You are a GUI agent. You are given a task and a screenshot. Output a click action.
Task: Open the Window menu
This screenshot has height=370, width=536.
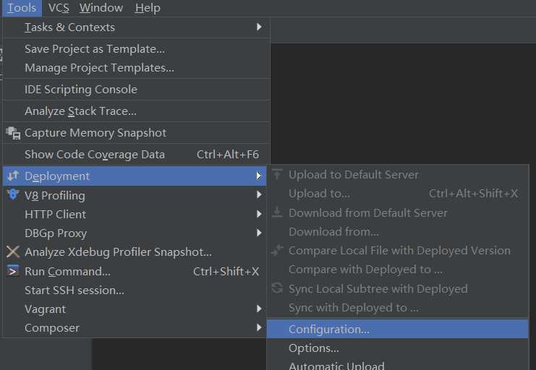point(101,8)
